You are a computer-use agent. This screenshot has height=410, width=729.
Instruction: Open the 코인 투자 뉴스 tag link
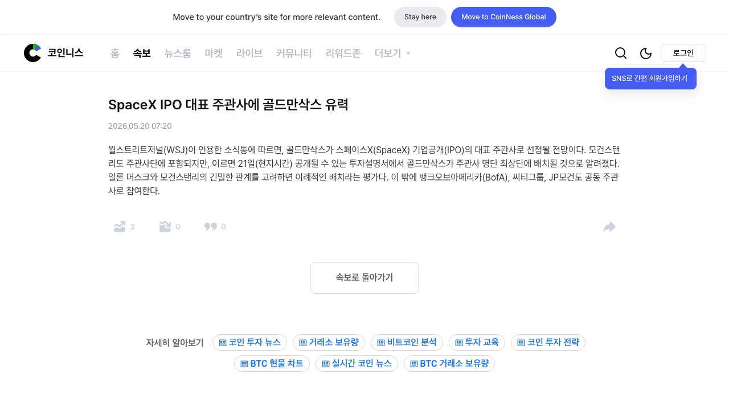tap(249, 342)
